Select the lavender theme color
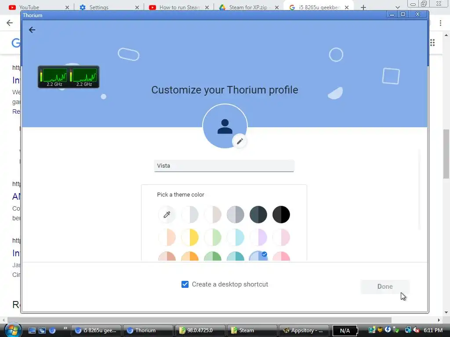This screenshot has height=337, width=450. (258, 237)
